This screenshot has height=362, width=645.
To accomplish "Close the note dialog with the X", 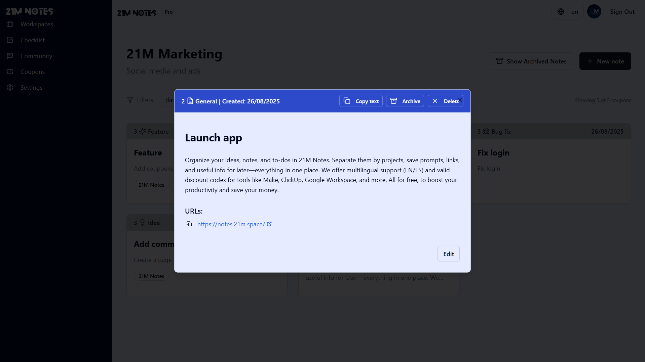I will 460,100.
